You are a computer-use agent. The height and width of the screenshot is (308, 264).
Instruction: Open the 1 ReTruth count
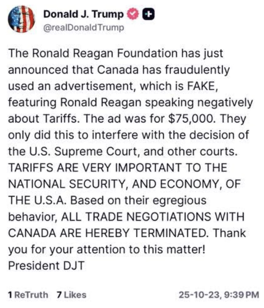(x=28, y=295)
